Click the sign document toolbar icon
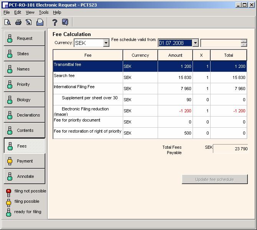Screen dimensions: 257x230 click(x=29, y=22)
